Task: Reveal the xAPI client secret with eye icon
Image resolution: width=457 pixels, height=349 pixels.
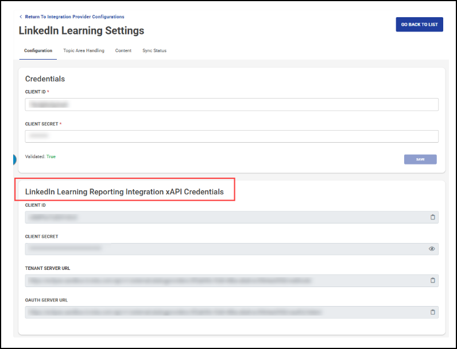Action: pyautogui.click(x=432, y=249)
